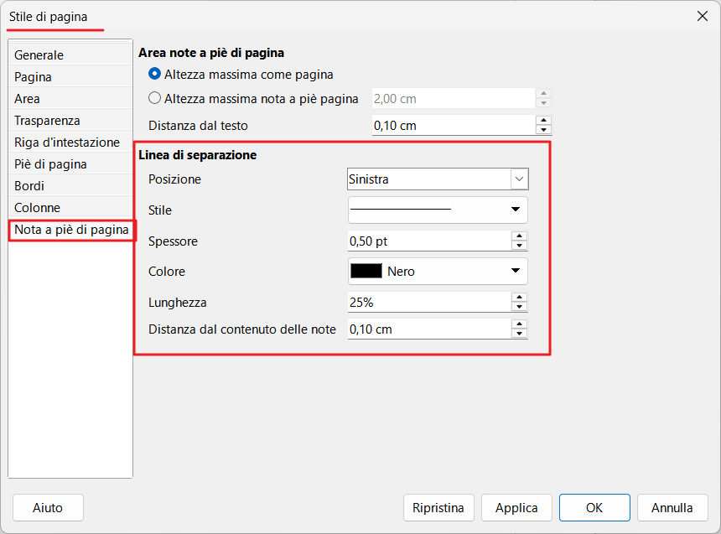Screen dimensions: 721x534
Task: Close the Stile di pagina dialog
Action: [703, 16]
